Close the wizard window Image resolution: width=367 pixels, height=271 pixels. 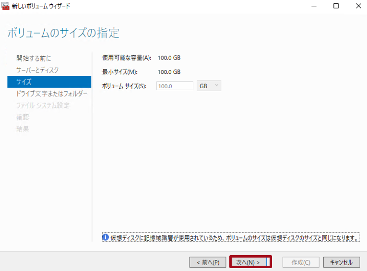[x=358, y=6]
